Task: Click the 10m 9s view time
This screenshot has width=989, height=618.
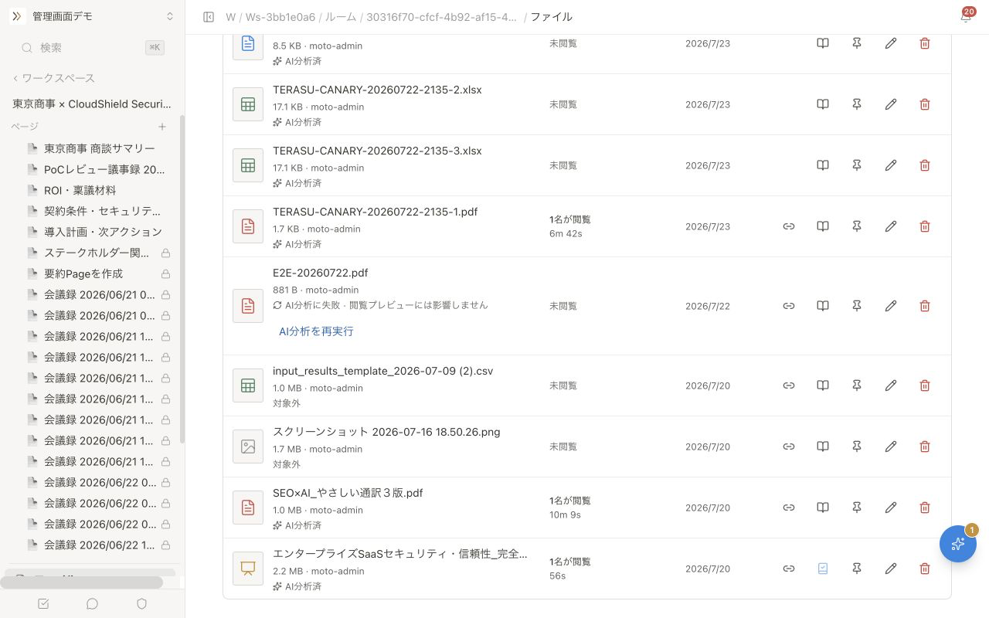Action: tap(565, 514)
